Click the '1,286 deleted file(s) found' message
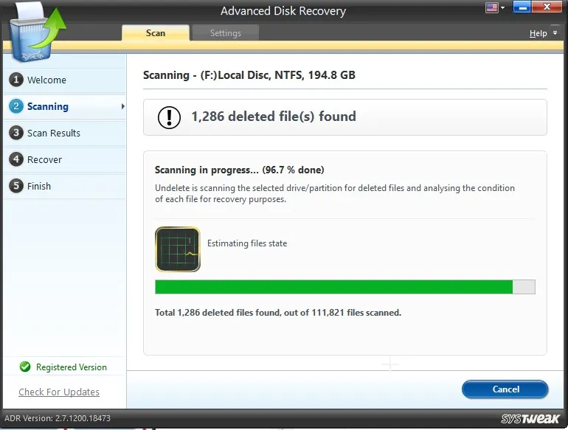Viewport: 568px width, 430px height. click(274, 117)
